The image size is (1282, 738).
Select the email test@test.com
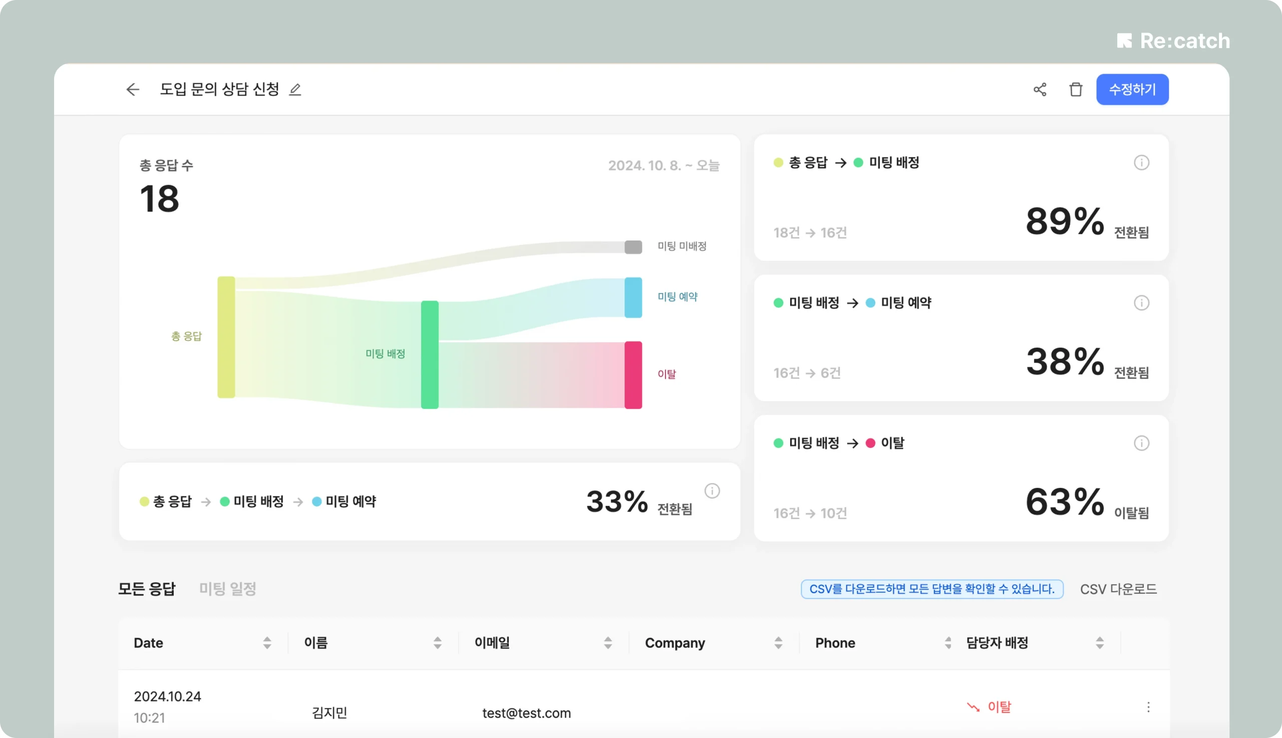click(x=526, y=713)
